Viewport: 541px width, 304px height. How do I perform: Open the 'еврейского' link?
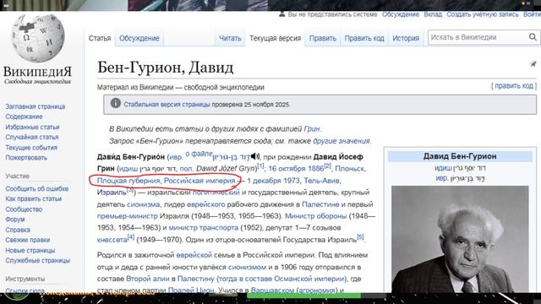point(205,204)
